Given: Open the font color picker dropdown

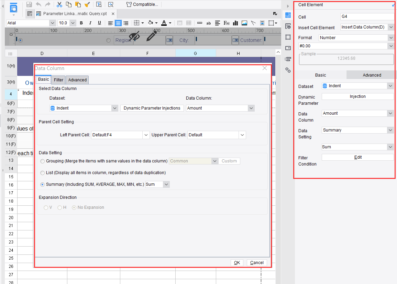Looking at the screenshot, I should 169,23.
